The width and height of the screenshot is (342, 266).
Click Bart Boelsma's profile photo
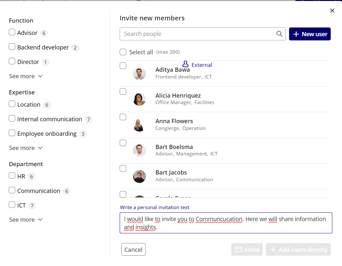click(x=139, y=151)
